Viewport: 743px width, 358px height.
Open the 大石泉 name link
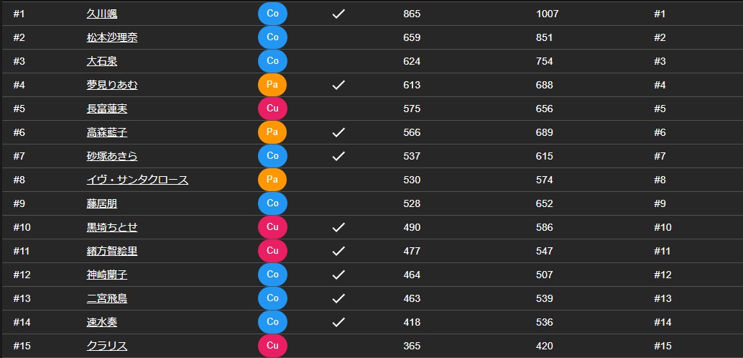tap(102, 62)
